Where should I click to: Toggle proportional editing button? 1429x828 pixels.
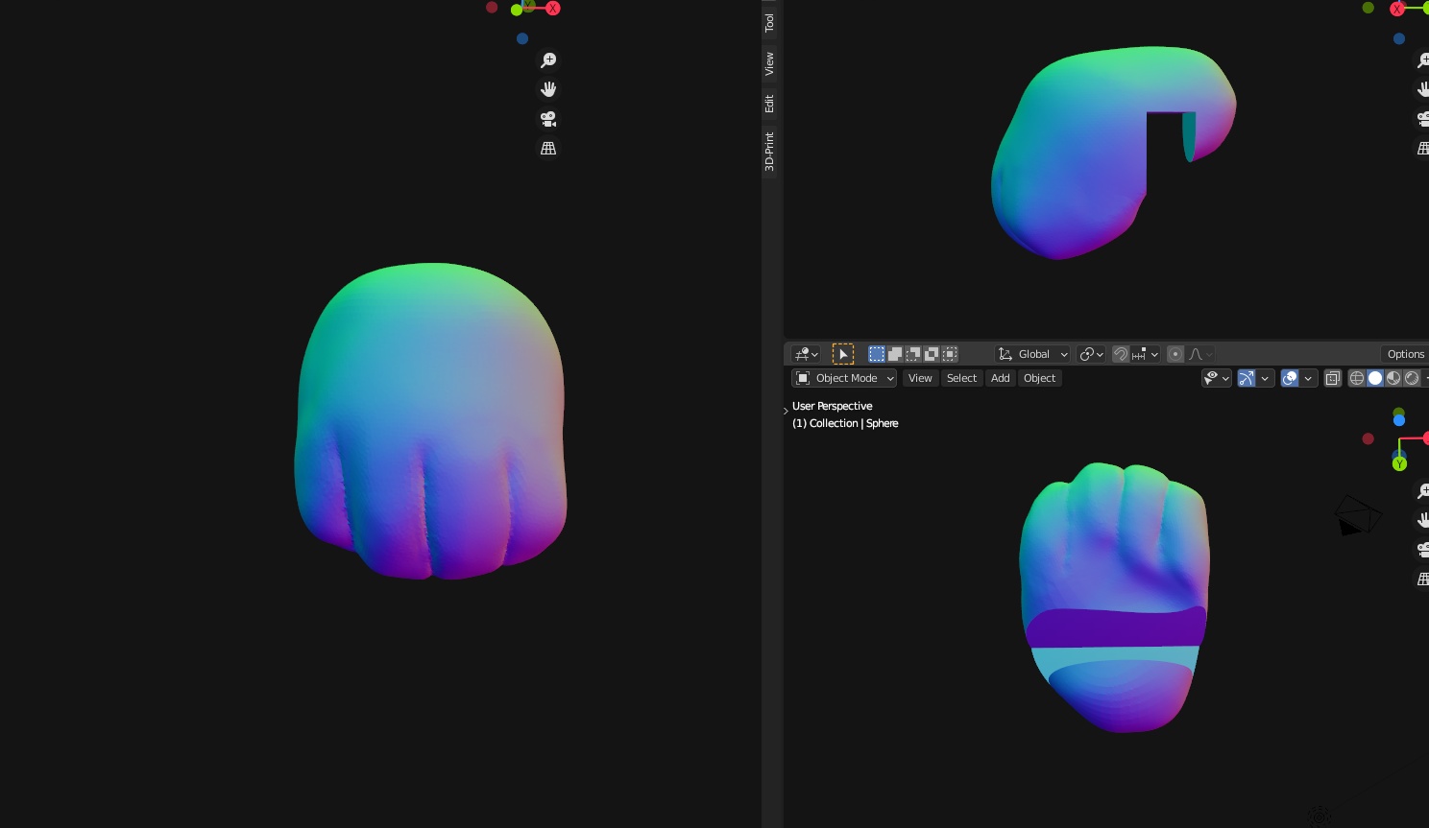pyautogui.click(x=1175, y=354)
